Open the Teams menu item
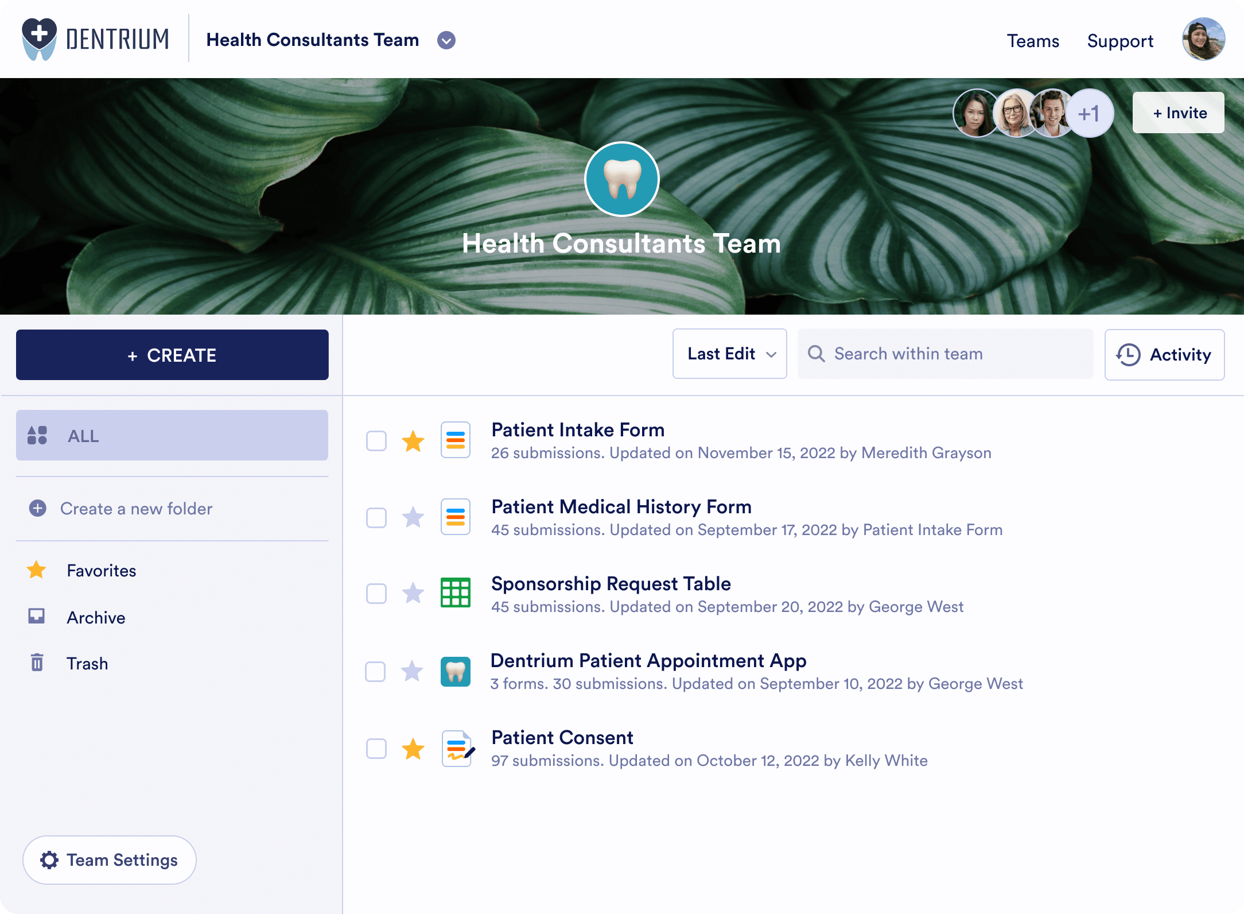The height and width of the screenshot is (914, 1244). point(1033,41)
